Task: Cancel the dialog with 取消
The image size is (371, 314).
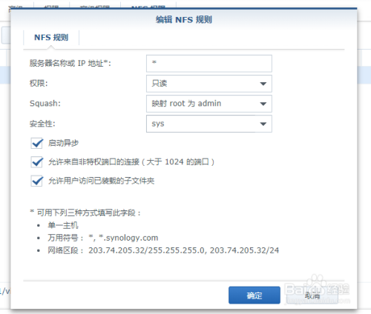Action: [x=312, y=295]
